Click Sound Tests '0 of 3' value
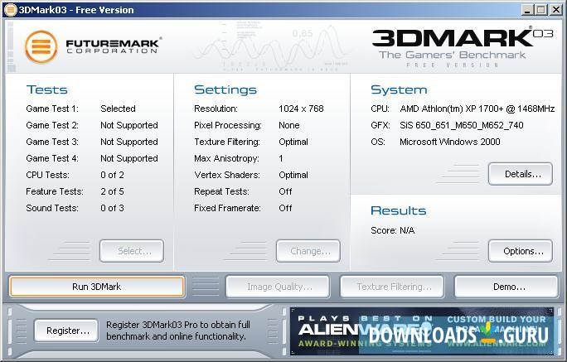567x362 pixels. 112,208
